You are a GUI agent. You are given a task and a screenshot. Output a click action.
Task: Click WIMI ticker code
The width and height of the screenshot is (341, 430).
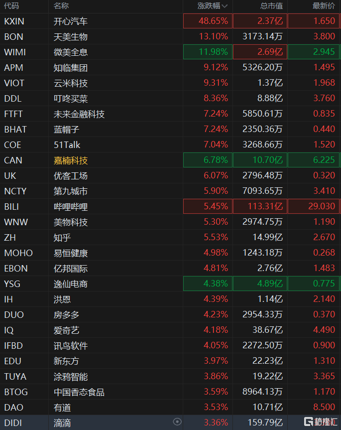15,52
